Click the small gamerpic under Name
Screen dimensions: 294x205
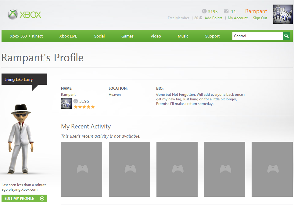click(66, 103)
